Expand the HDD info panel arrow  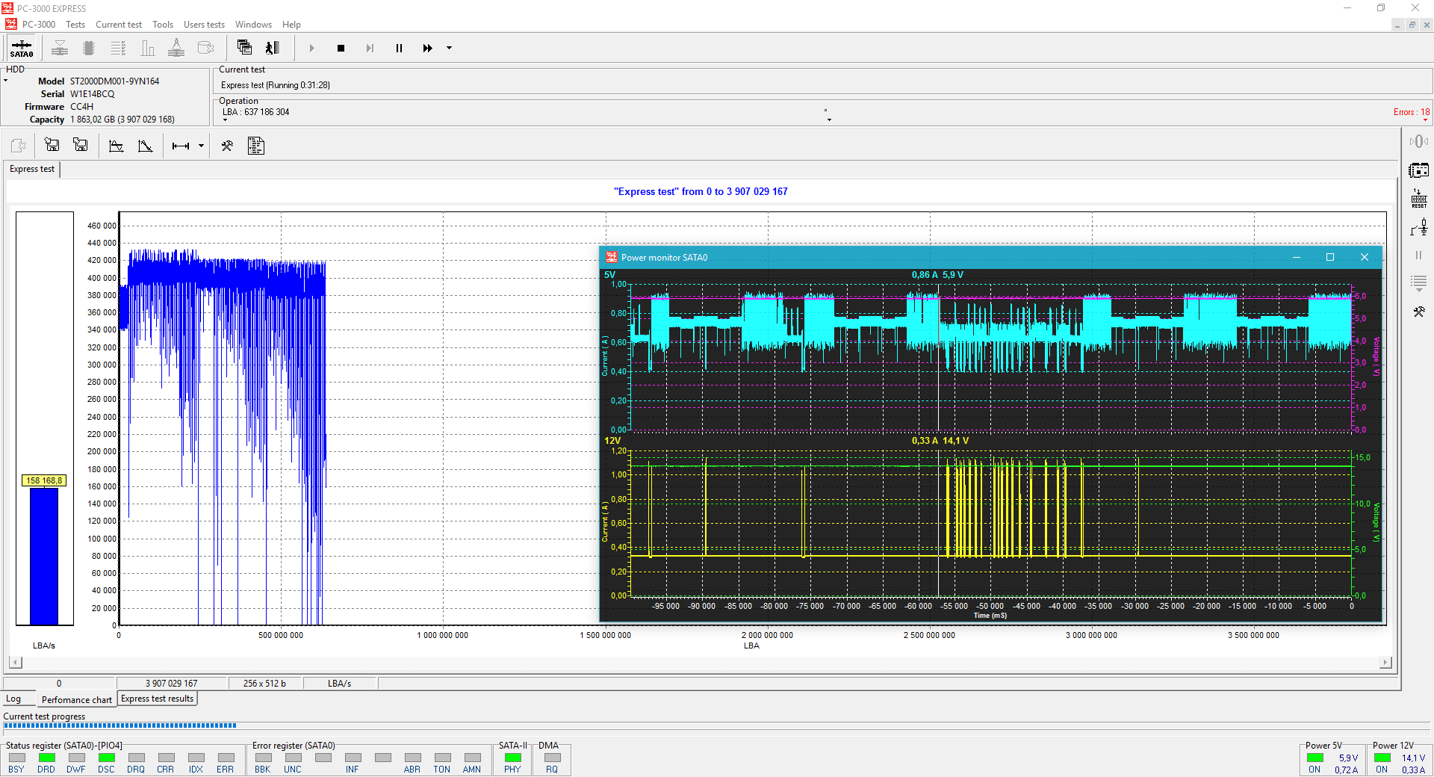[x=6, y=81]
